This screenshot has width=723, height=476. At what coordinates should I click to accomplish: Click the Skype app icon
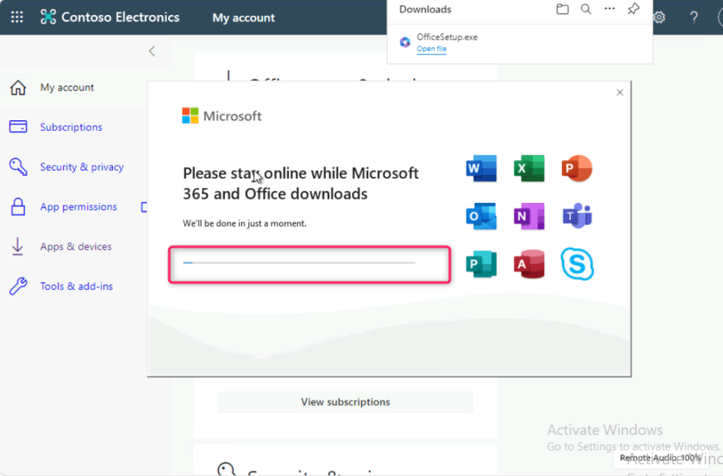click(577, 264)
